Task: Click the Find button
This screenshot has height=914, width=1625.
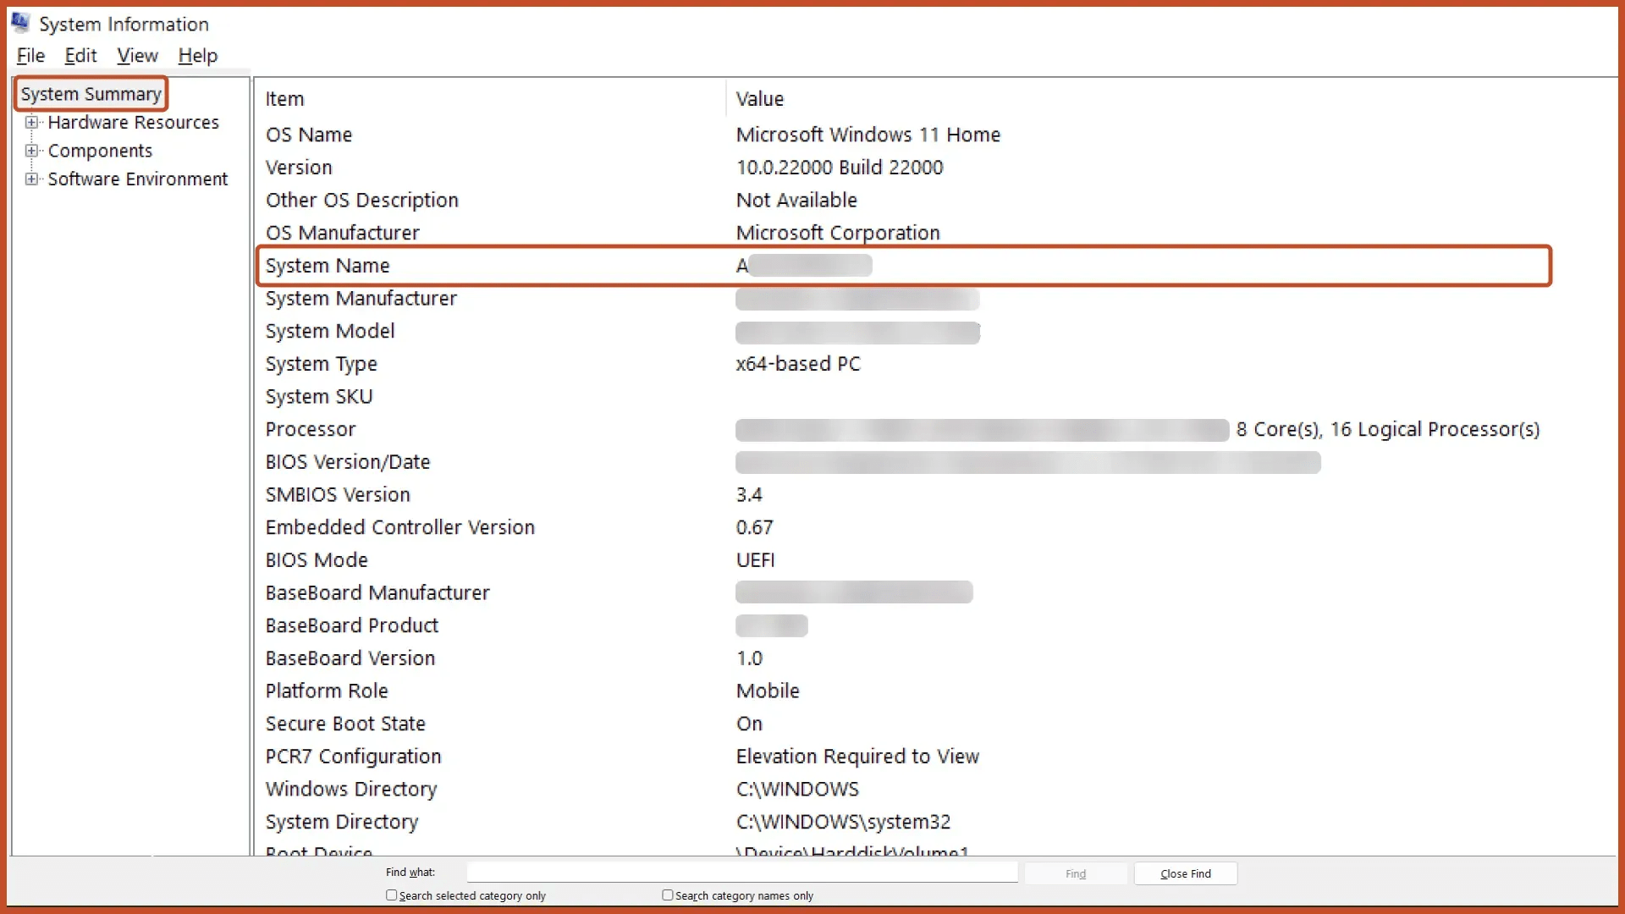Action: [x=1075, y=873]
